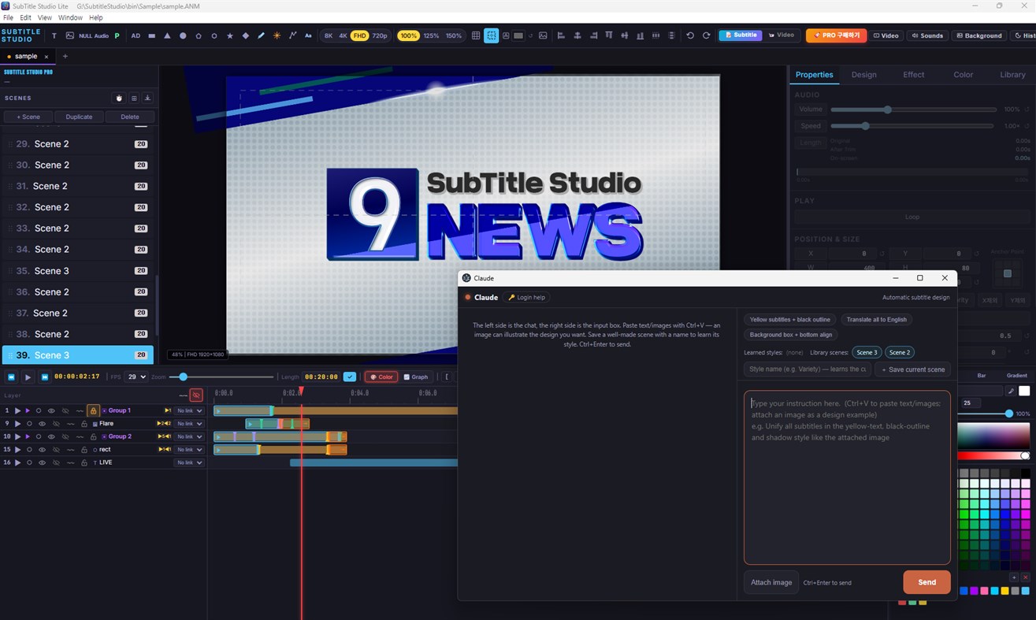This screenshot has width=1036, height=620.
Task: Switch to the Effect tab
Action: [x=914, y=75]
